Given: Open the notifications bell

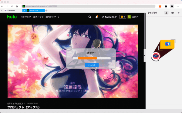Looking at the screenshot, I should 96,17.
